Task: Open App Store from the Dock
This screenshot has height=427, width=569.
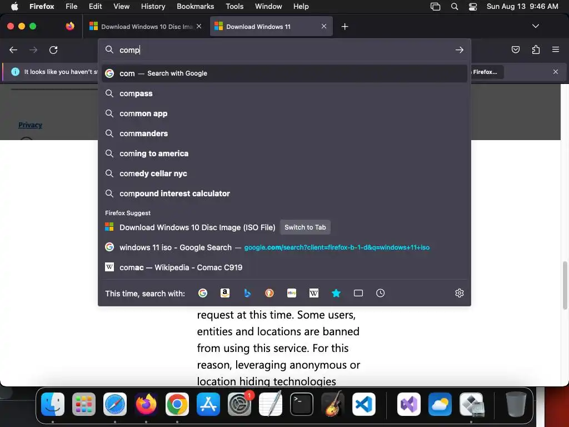Action: [208, 404]
